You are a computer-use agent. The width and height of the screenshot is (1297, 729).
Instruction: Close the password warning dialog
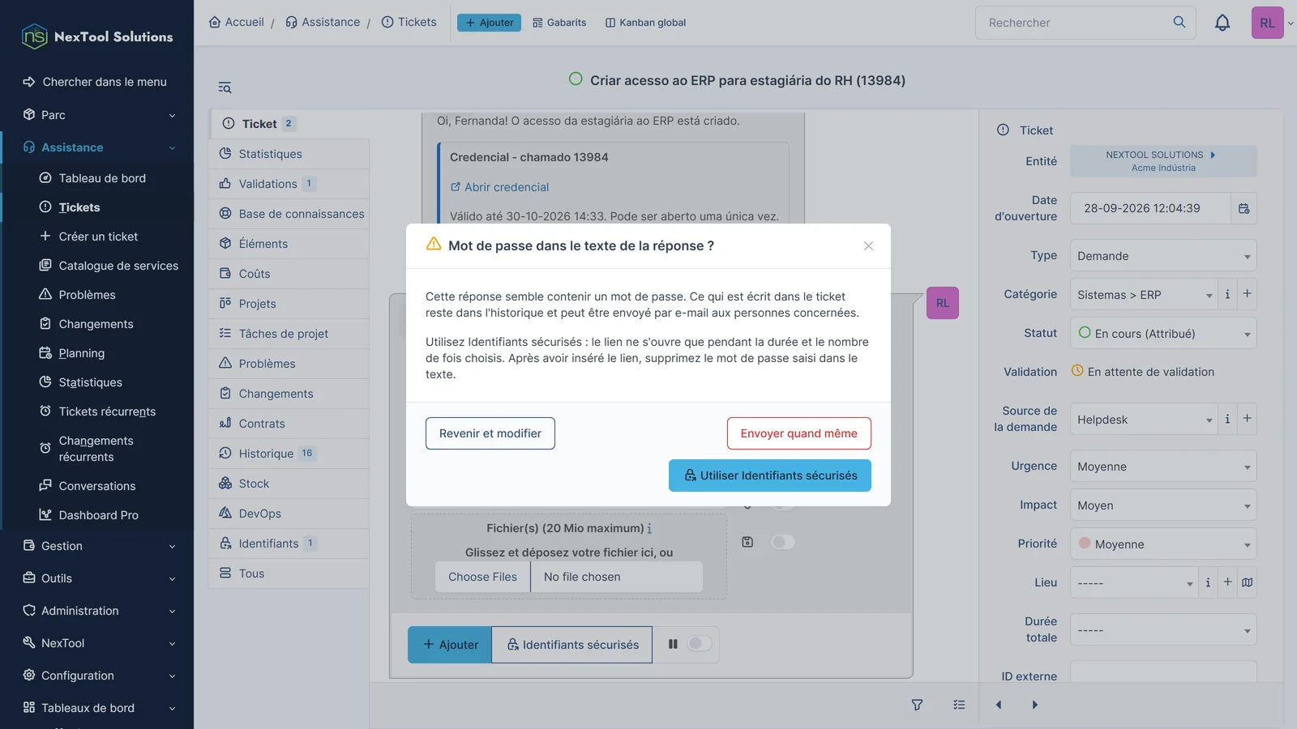click(x=868, y=245)
